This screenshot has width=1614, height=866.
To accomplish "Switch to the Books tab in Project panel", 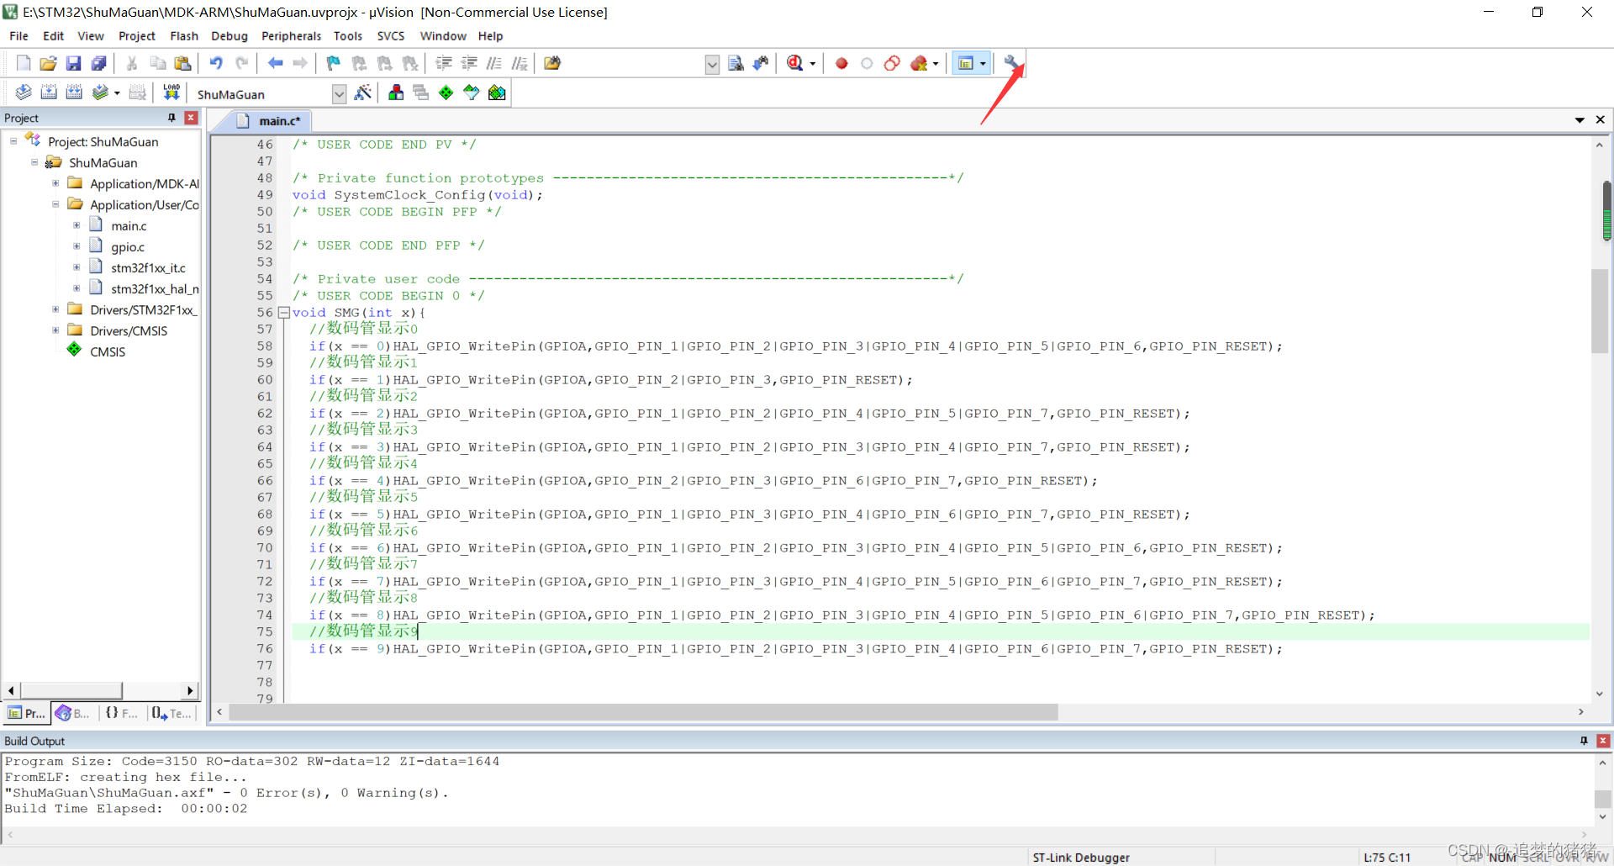I will point(74,713).
